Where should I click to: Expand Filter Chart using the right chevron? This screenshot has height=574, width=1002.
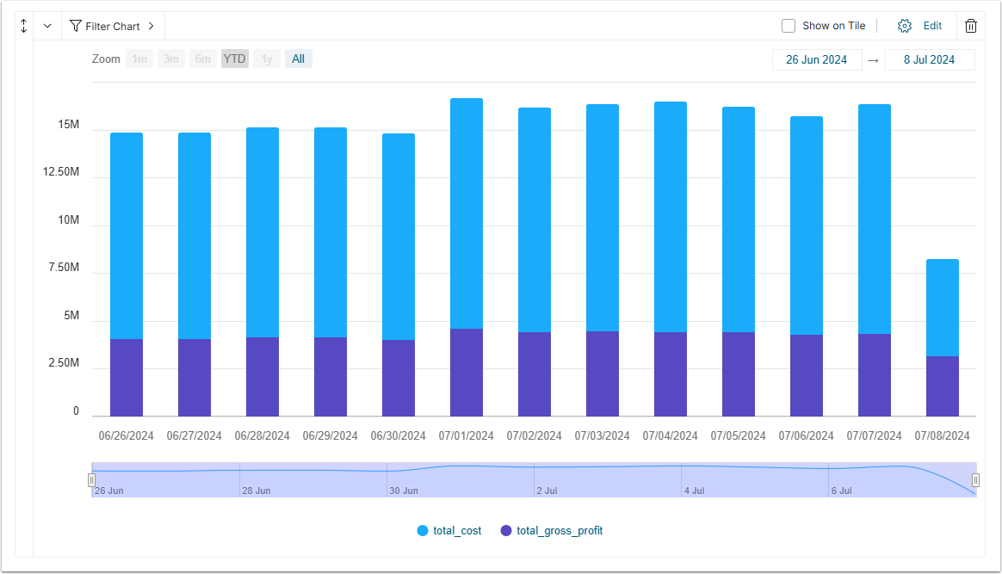pos(151,26)
